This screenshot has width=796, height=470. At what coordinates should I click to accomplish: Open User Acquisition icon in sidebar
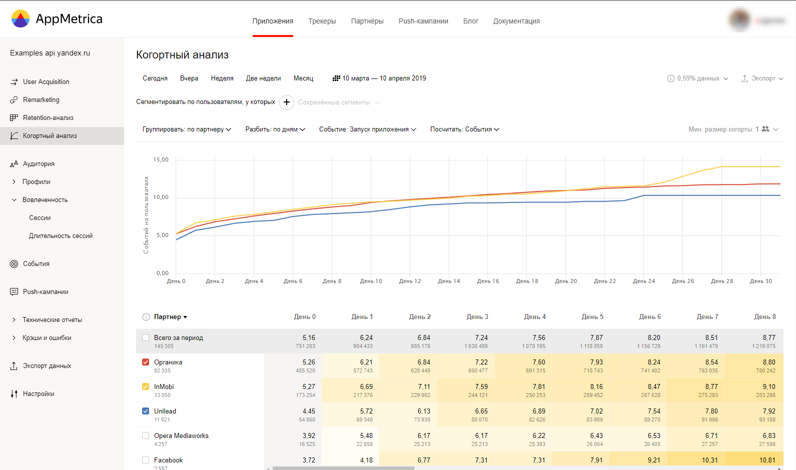pos(14,82)
